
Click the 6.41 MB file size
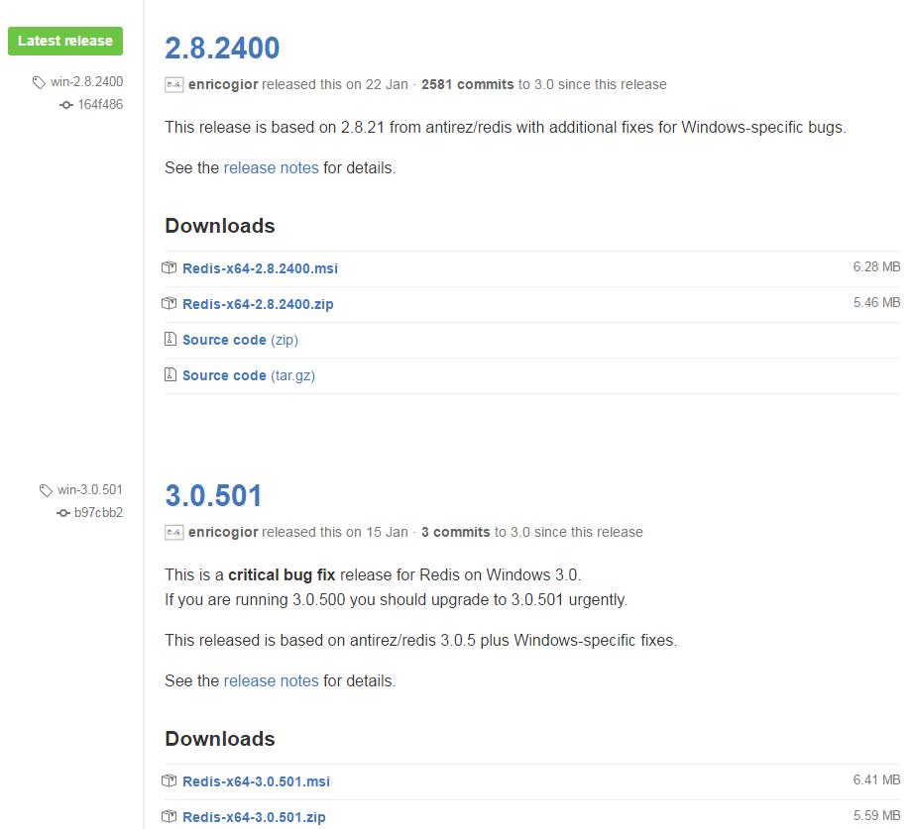[x=876, y=779]
